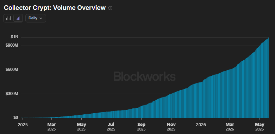The height and width of the screenshot is (134, 275).
Task: Click the May 2025 x-axis label
Action: (x=82, y=127)
